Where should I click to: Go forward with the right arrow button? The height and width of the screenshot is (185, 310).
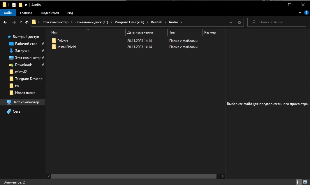coord(14,22)
